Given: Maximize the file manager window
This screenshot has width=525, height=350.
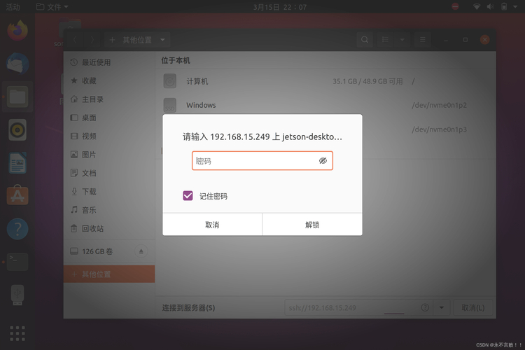Looking at the screenshot, I should [x=465, y=40].
